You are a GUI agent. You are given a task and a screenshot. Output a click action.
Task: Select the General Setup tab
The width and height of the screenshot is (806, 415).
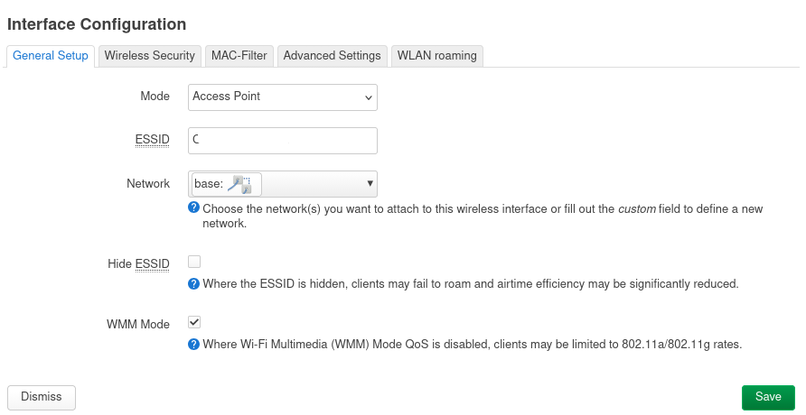click(51, 56)
